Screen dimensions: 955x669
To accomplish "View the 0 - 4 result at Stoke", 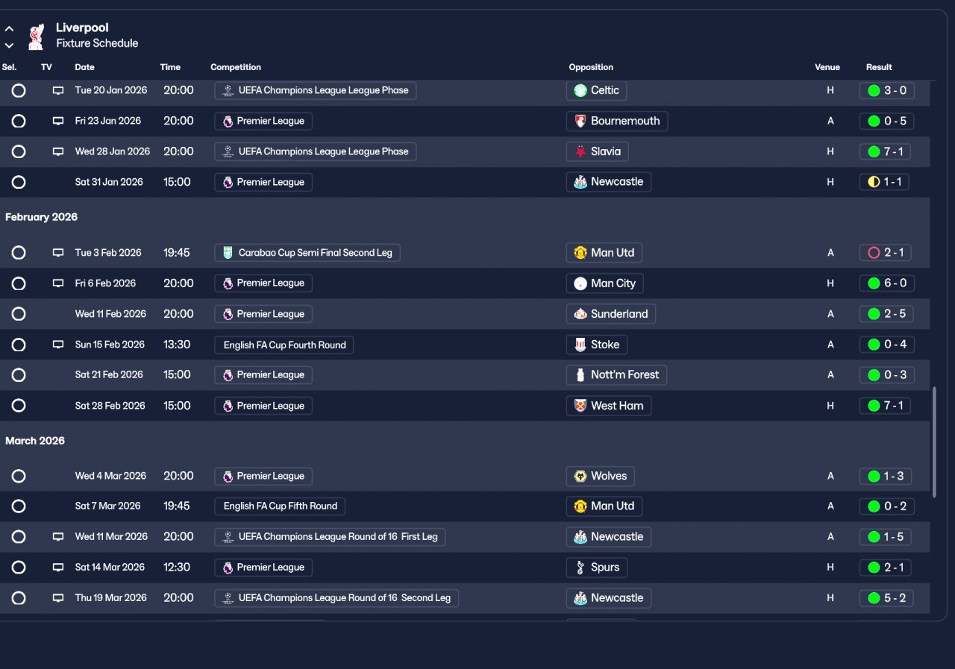I will tap(886, 345).
